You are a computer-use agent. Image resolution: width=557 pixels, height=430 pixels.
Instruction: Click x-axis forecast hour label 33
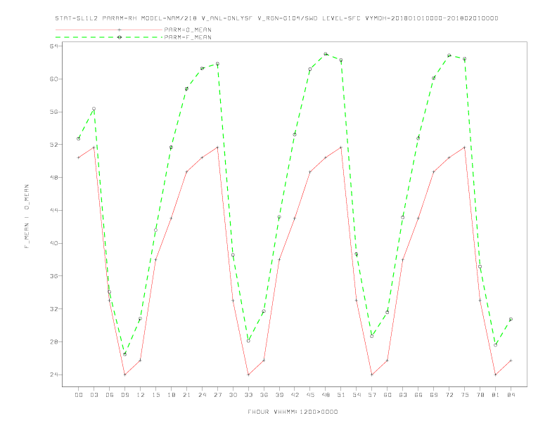248,395
